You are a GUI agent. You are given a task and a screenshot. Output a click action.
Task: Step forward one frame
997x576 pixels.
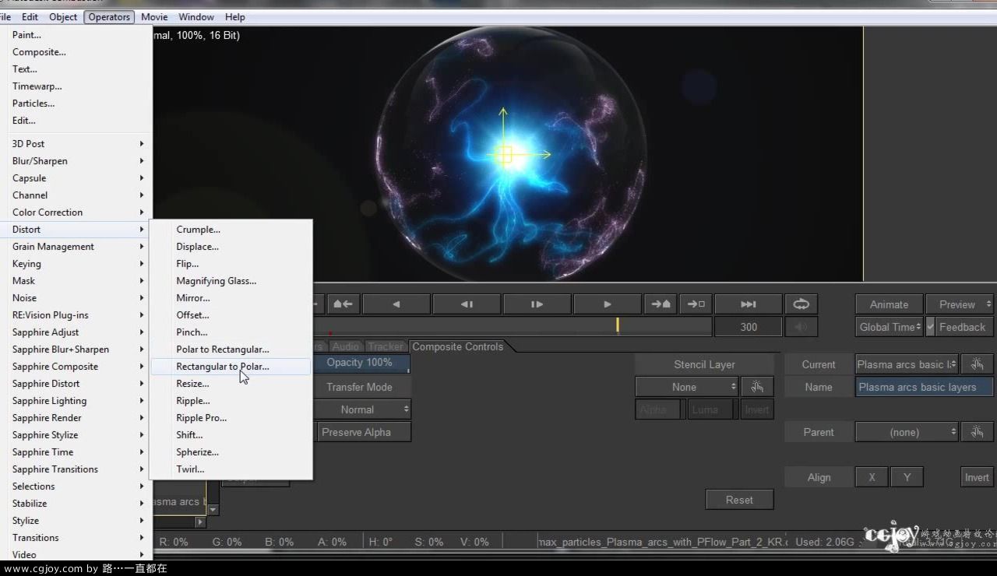537,304
